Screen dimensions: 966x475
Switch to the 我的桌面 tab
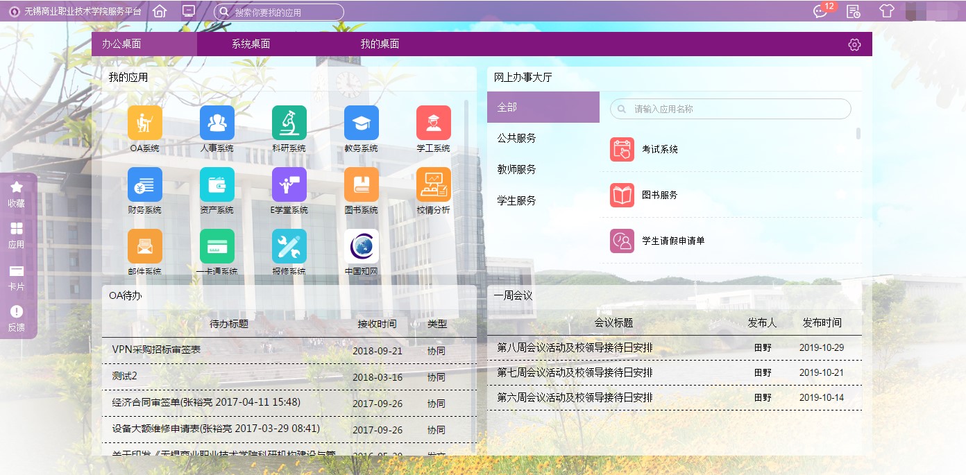click(380, 44)
